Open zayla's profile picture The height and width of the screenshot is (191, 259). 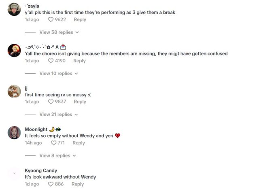click(14, 9)
